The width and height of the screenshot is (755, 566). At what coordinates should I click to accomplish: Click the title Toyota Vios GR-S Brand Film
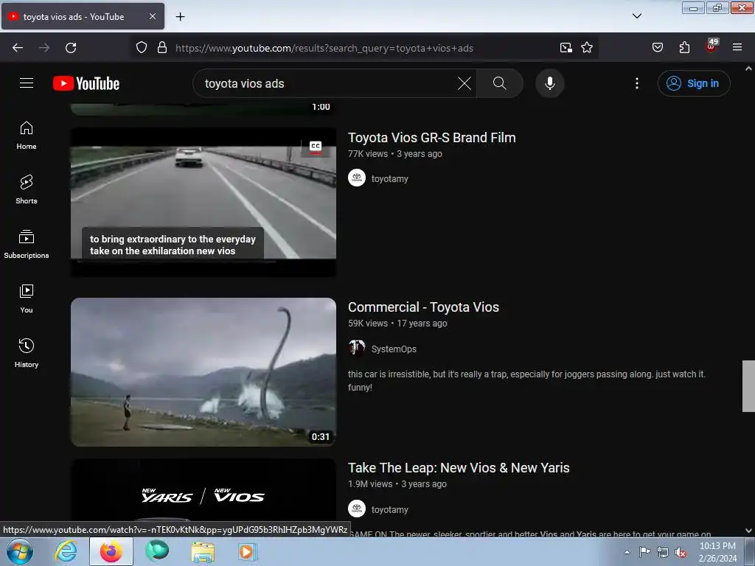[432, 138]
